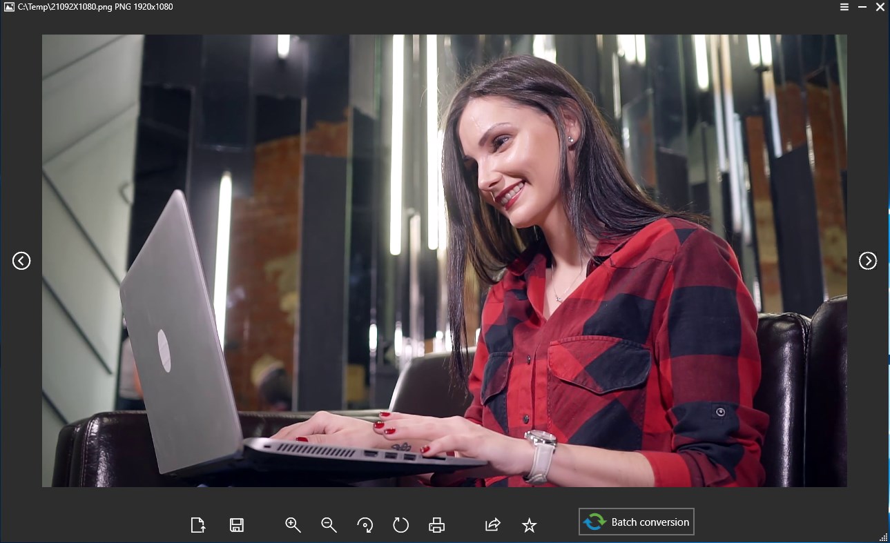This screenshot has width=890, height=543.
Task: Close the image viewer window
Action: [x=880, y=7]
